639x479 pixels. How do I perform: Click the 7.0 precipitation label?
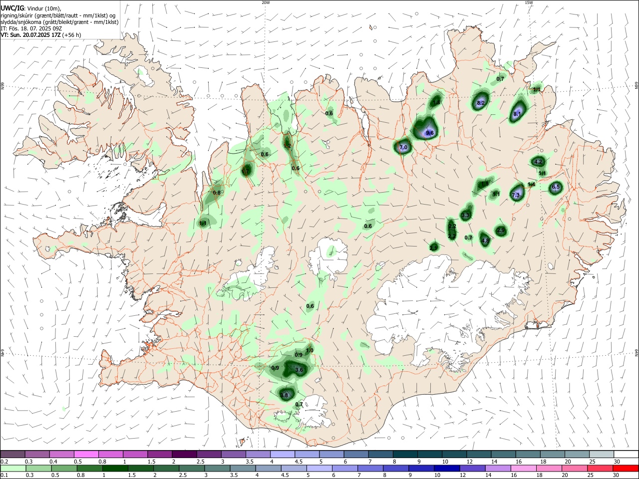point(404,148)
